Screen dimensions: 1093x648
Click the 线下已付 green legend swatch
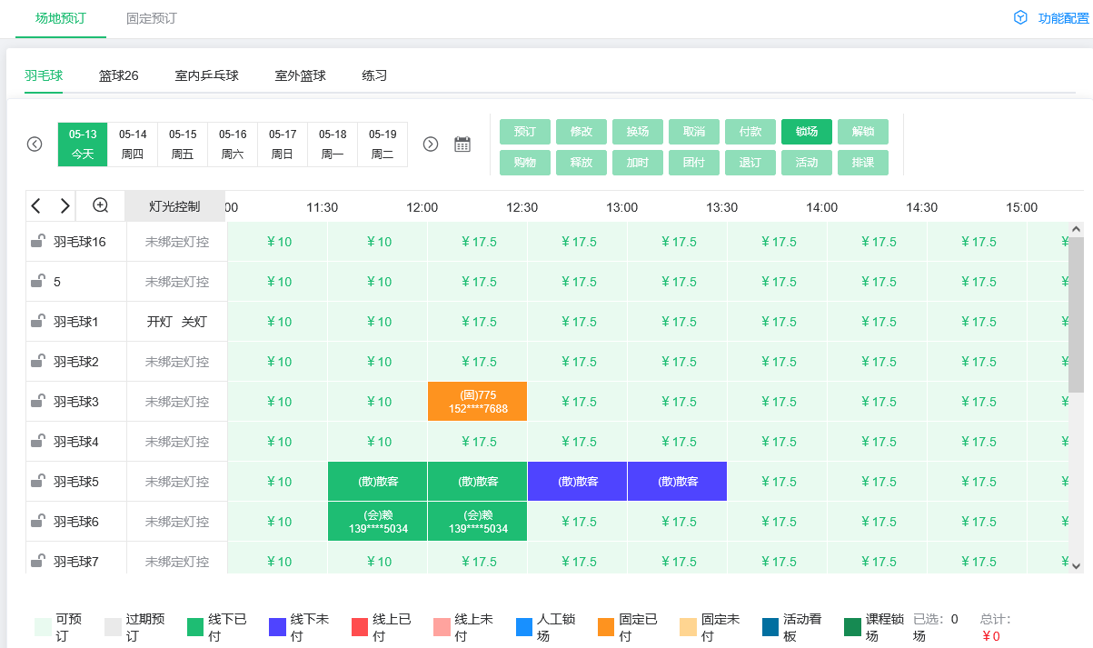pos(196,627)
